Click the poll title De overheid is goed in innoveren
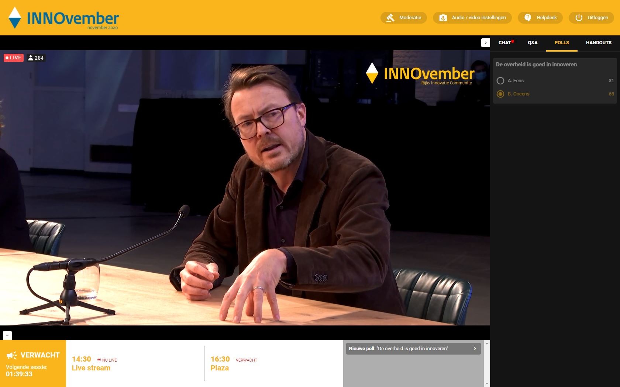Screen dimensions: 620x387 [536, 64]
